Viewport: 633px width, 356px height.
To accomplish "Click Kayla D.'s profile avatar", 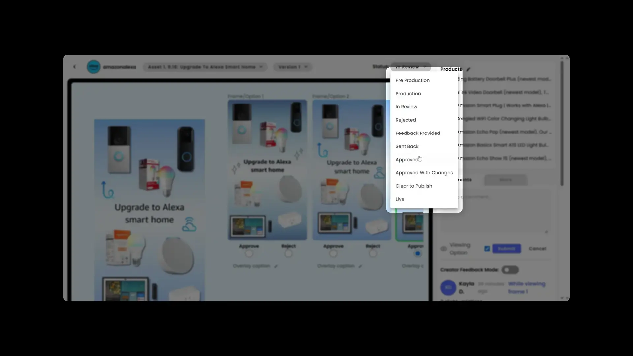I will [448, 287].
